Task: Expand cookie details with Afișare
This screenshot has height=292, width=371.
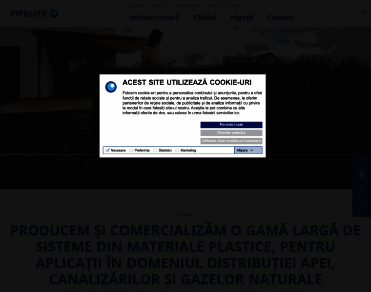Action: tap(248, 150)
